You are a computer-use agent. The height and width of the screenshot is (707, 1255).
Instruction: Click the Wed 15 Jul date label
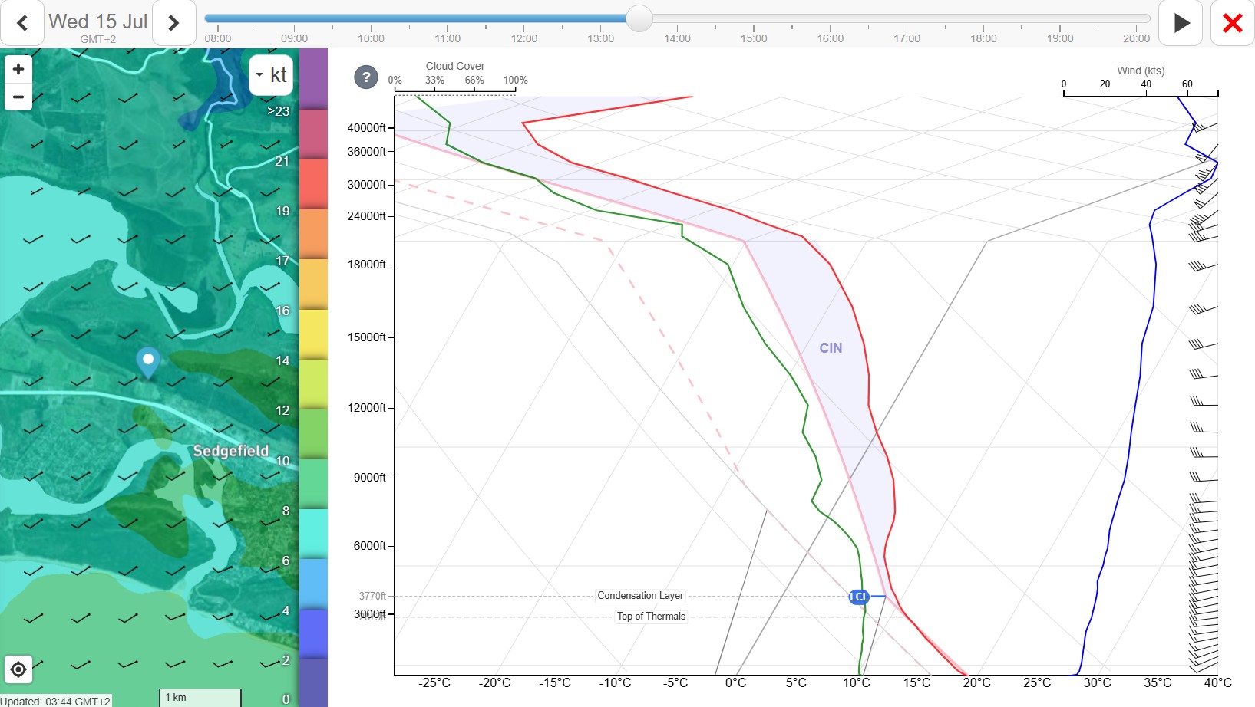(98, 21)
